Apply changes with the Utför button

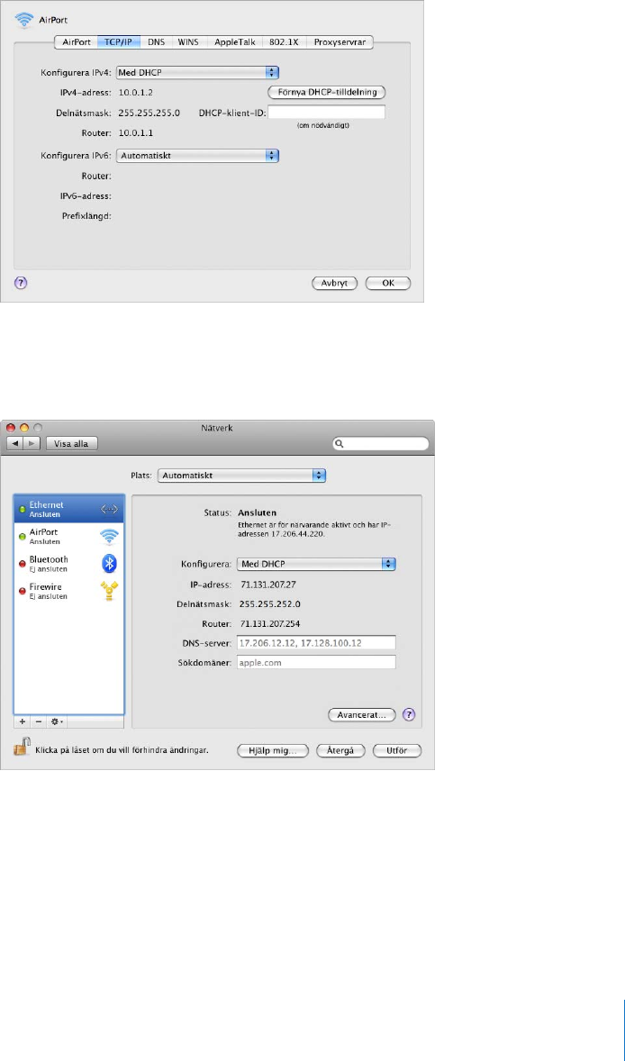(398, 750)
